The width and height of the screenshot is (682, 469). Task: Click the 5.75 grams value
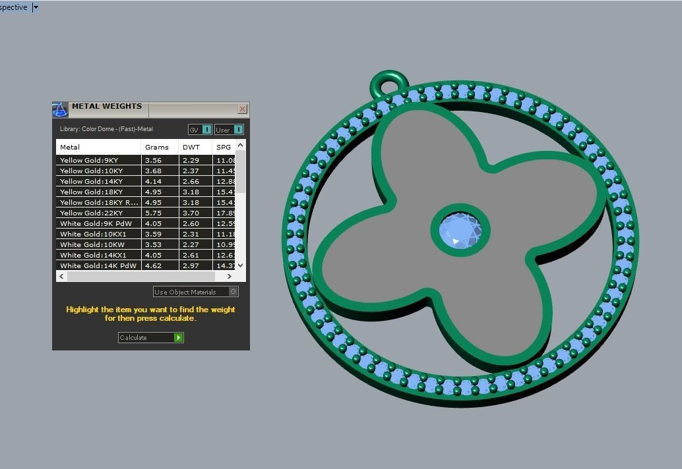point(153,213)
